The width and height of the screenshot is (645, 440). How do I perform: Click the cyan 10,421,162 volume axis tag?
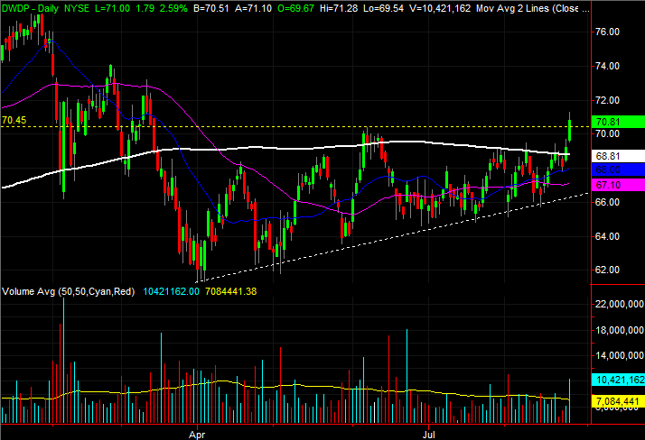(x=618, y=380)
